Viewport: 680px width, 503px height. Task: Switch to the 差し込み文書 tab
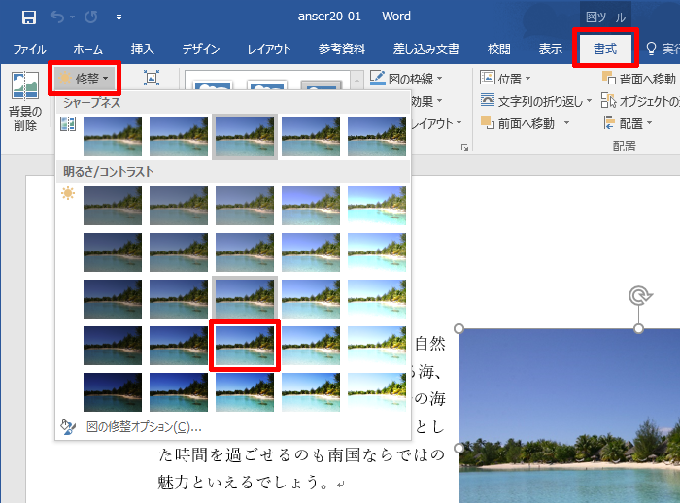click(x=425, y=49)
